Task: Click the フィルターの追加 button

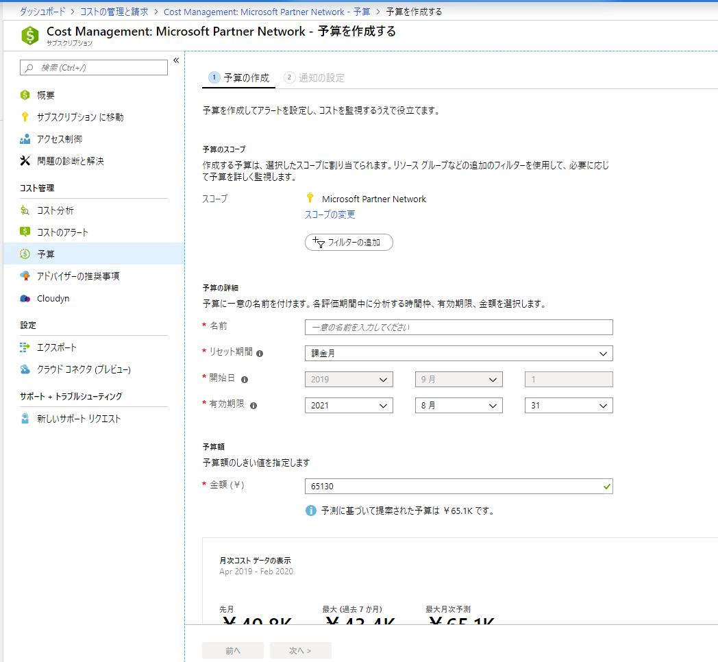Action: tap(349, 243)
